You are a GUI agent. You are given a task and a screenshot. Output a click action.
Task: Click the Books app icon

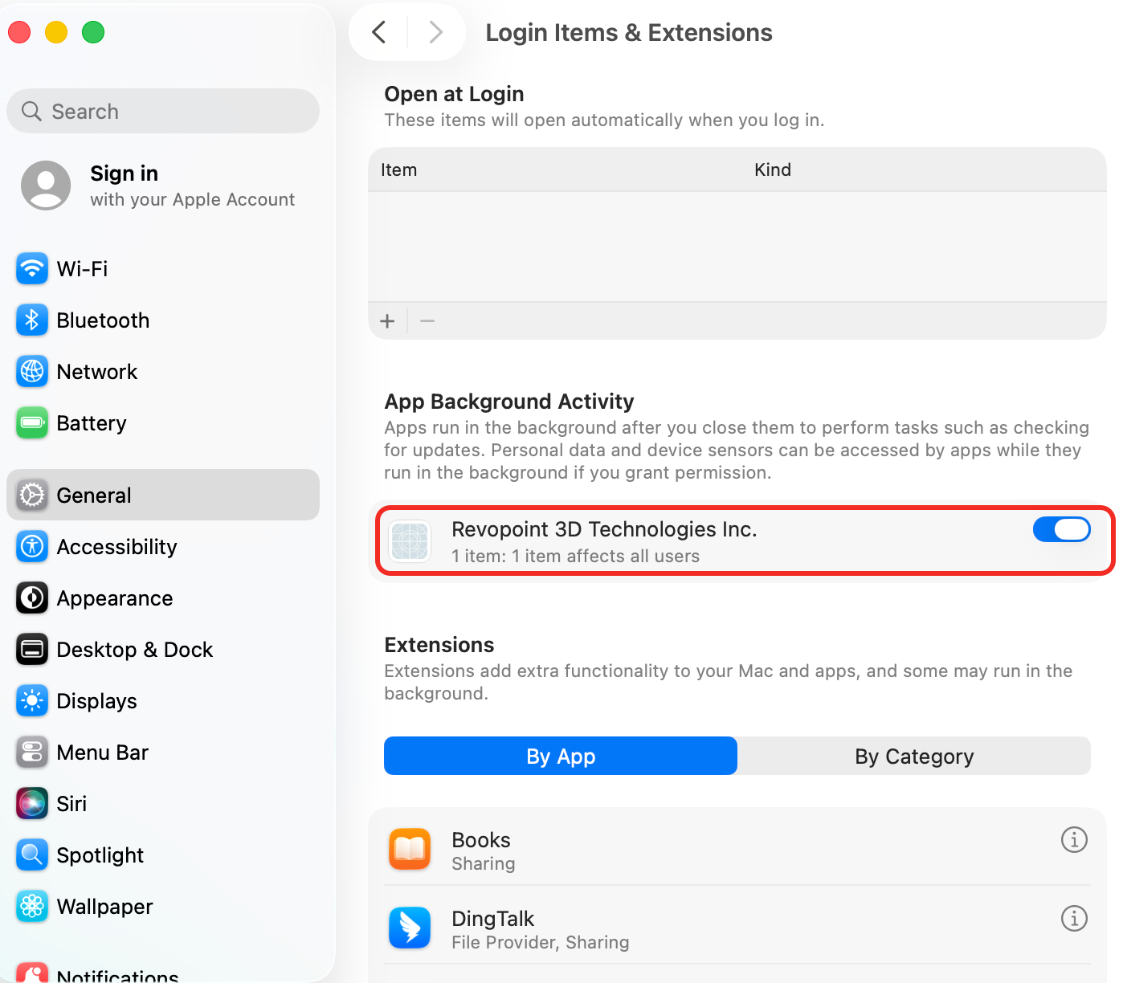pos(410,850)
